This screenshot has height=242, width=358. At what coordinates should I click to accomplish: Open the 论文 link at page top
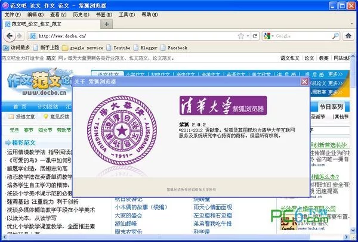[x=309, y=58]
